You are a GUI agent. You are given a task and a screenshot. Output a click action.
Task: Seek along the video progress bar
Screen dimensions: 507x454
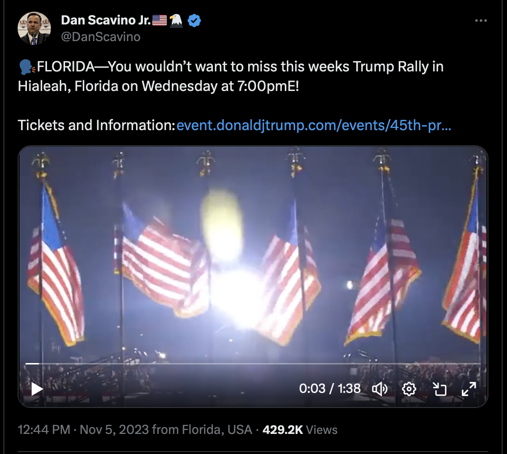[x=253, y=364]
